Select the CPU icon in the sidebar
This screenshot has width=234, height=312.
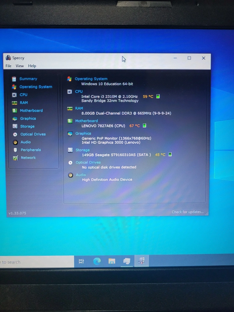point(14,95)
